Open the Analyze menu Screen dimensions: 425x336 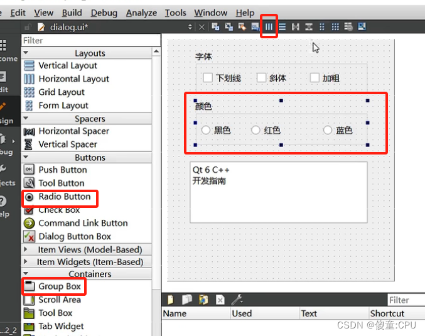pos(141,13)
